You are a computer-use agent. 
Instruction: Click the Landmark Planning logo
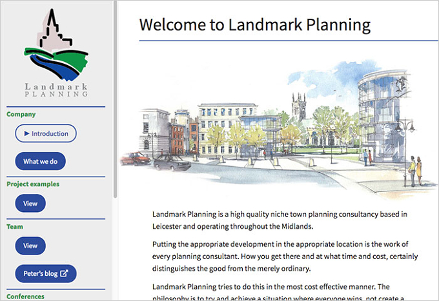pyautogui.click(x=56, y=53)
